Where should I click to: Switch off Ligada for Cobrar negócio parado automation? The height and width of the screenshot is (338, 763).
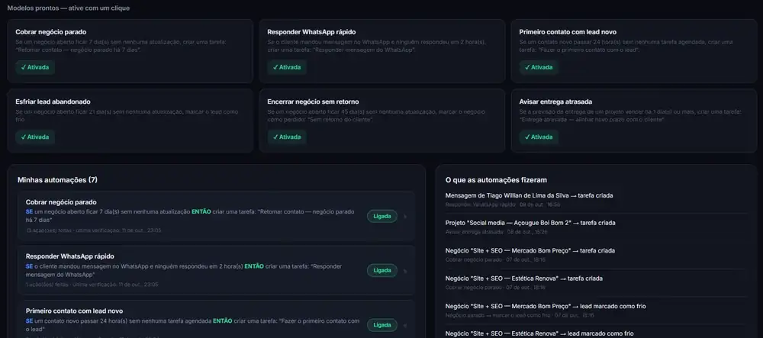[x=382, y=217]
